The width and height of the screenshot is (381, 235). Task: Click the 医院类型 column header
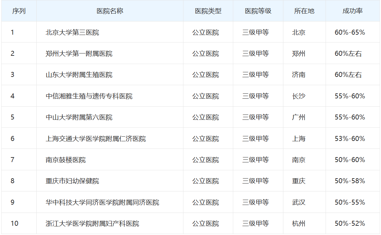coord(208,11)
